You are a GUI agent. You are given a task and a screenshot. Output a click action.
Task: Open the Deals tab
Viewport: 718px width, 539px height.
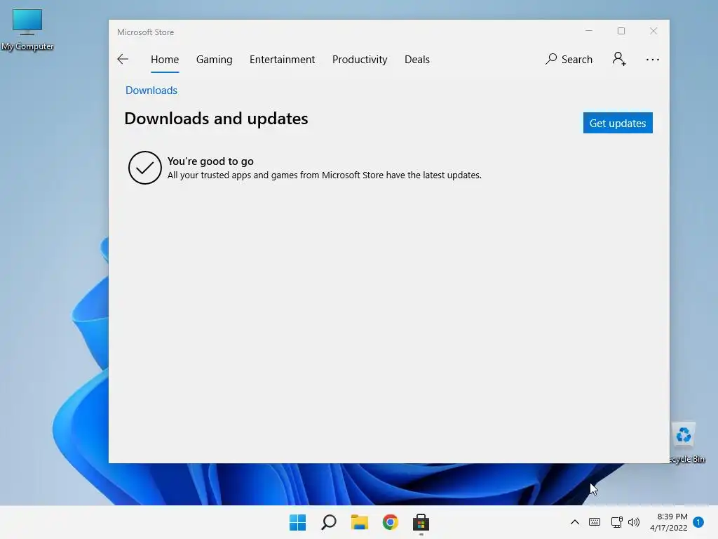click(x=416, y=60)
